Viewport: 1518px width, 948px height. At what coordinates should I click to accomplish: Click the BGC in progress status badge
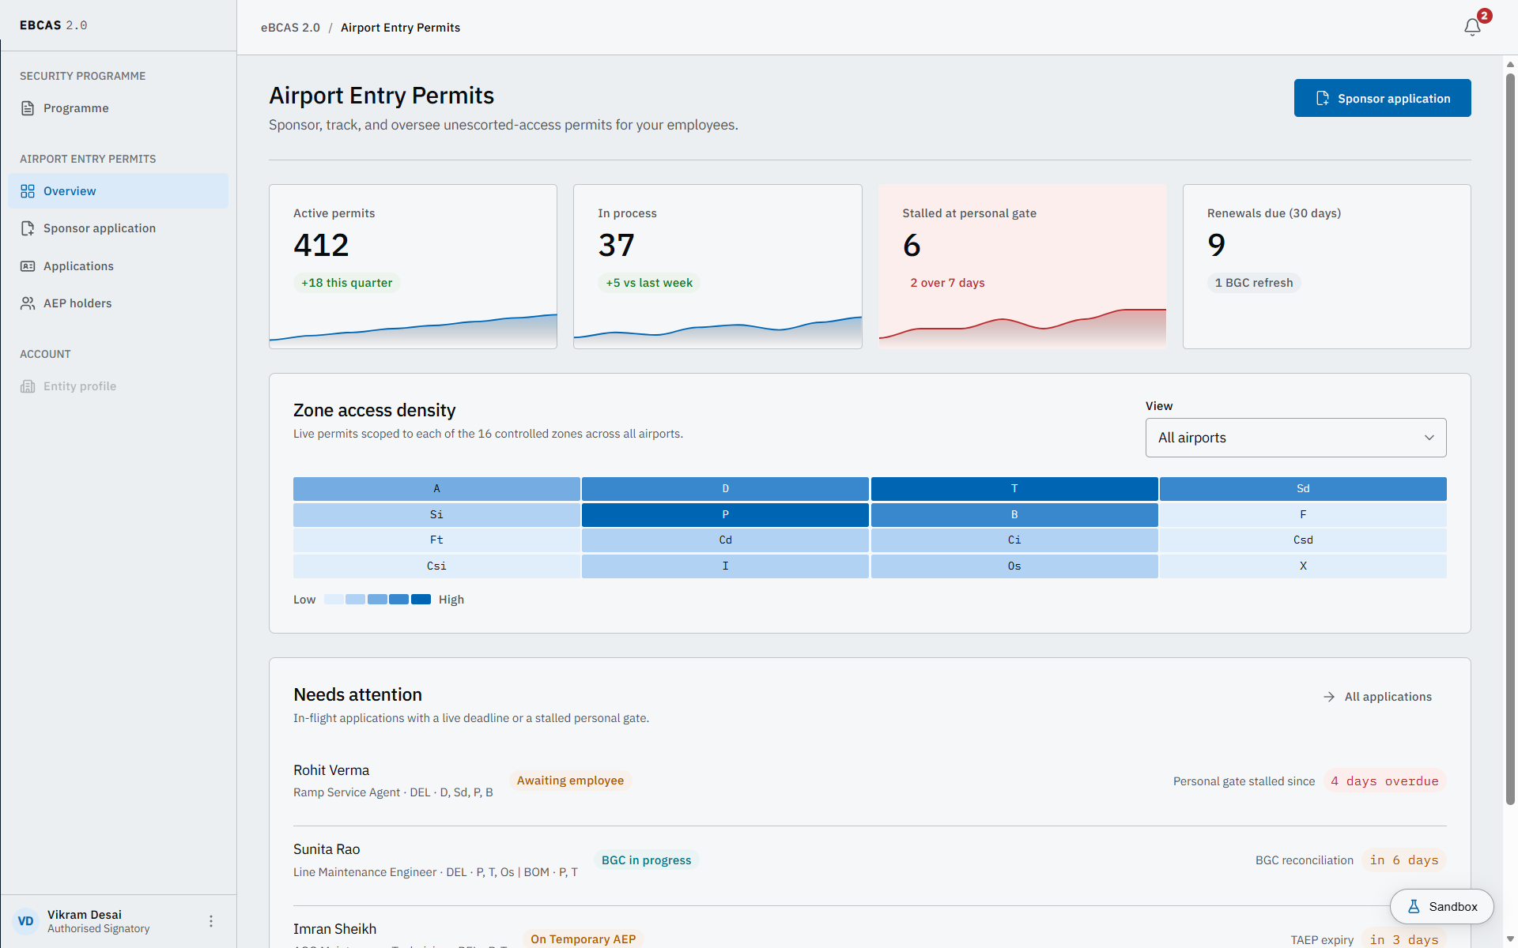tap(646, 860)
